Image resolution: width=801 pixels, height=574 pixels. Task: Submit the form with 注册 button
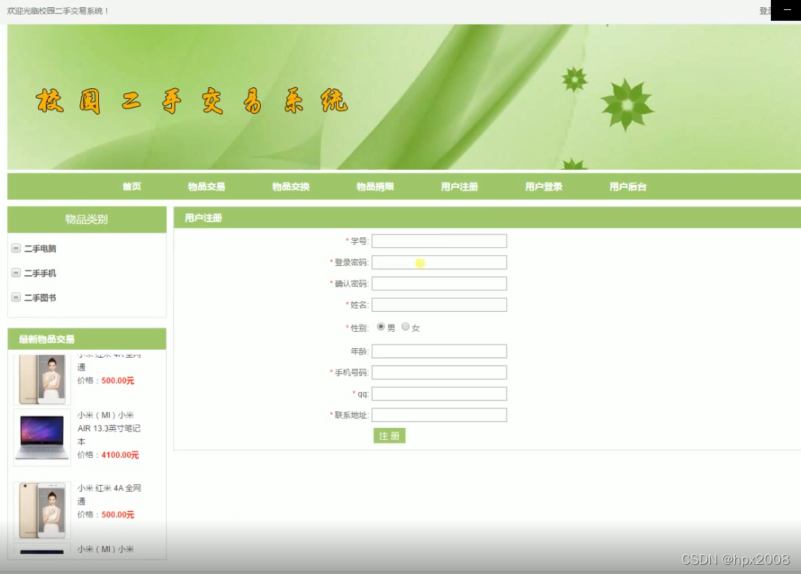click(389, 436)
